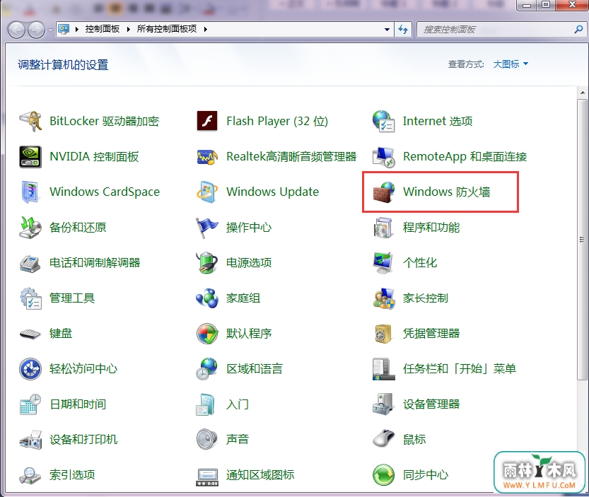589x497 pixels.
Task: Expand the arrow after 所有控制面板项 breadcrumb
Action: 206,29
